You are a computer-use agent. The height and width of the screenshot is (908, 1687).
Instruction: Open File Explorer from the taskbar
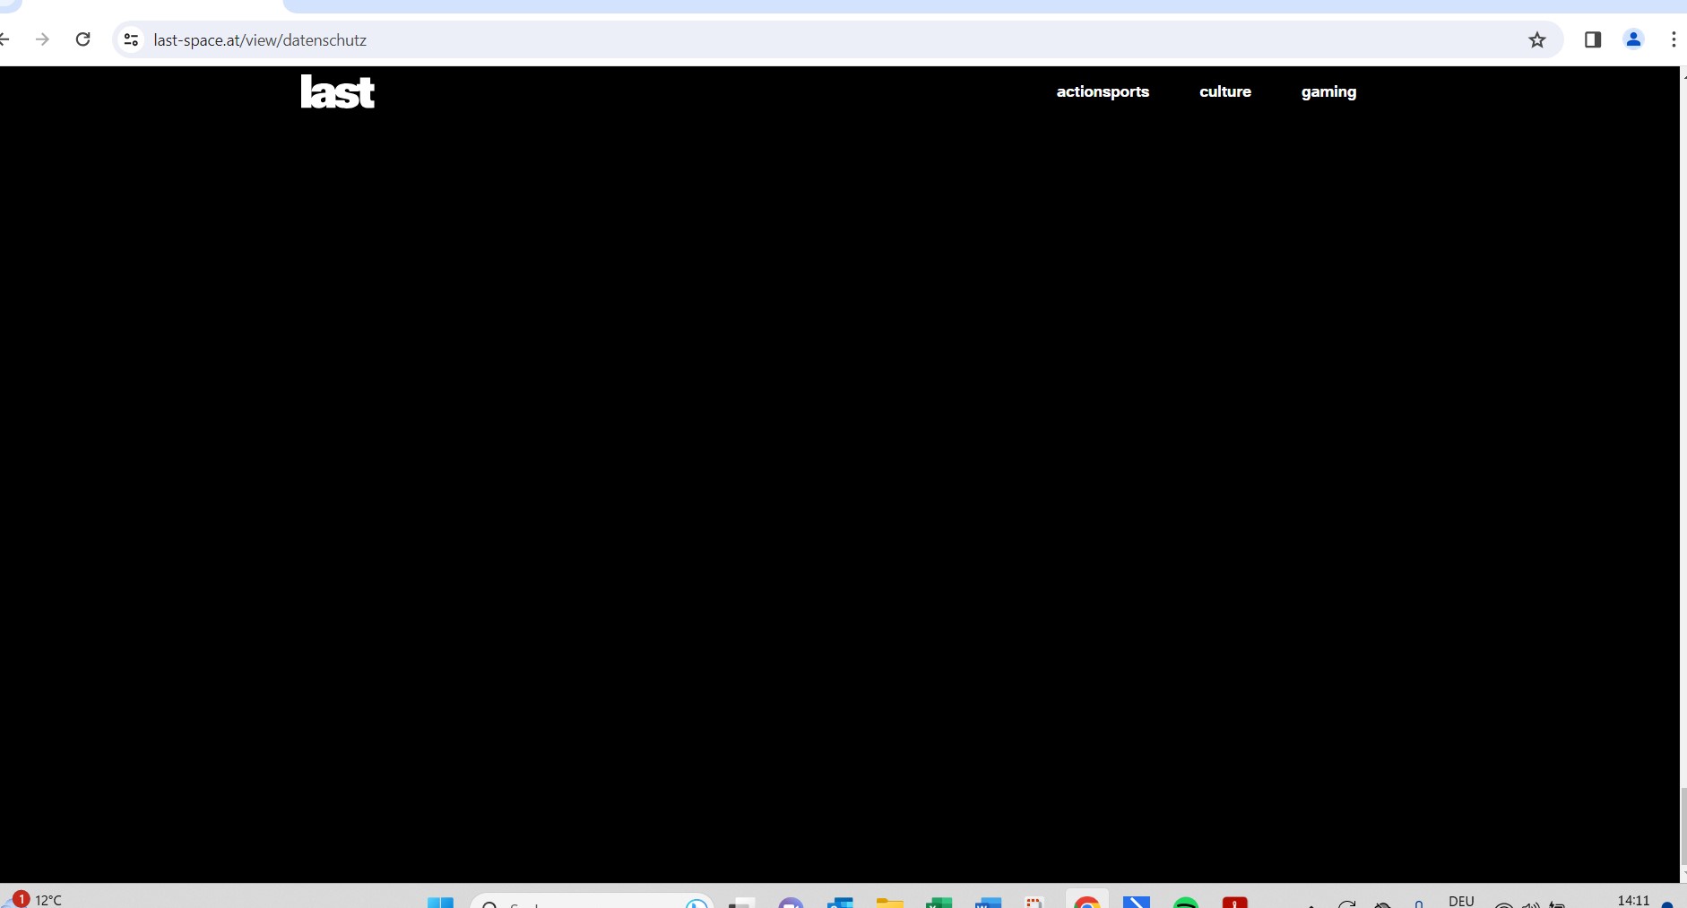(x=889, y=903)
